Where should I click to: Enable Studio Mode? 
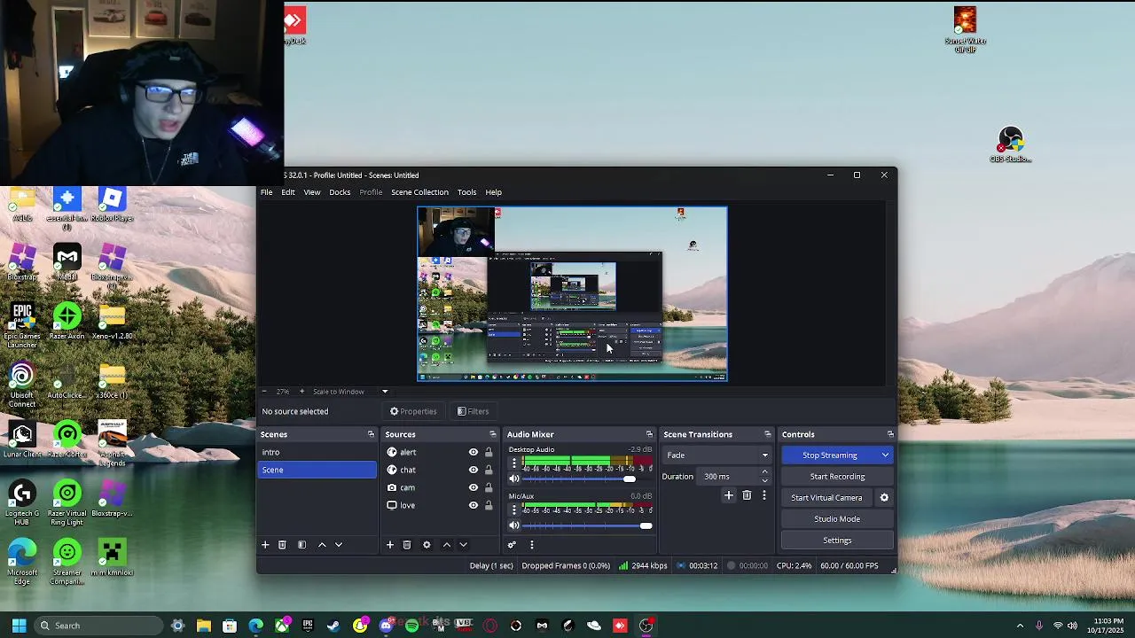[837, 519]
